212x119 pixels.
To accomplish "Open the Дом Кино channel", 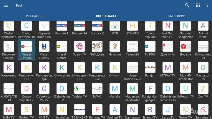I will point(168,47).
